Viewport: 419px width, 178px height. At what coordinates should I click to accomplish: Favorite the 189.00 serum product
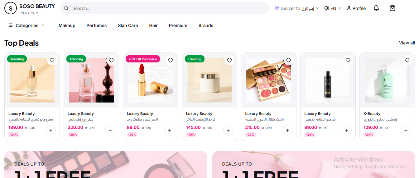point(52,60)
